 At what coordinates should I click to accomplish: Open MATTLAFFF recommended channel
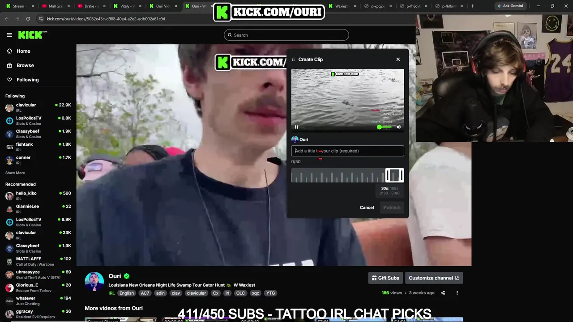[x=38, y=261]
